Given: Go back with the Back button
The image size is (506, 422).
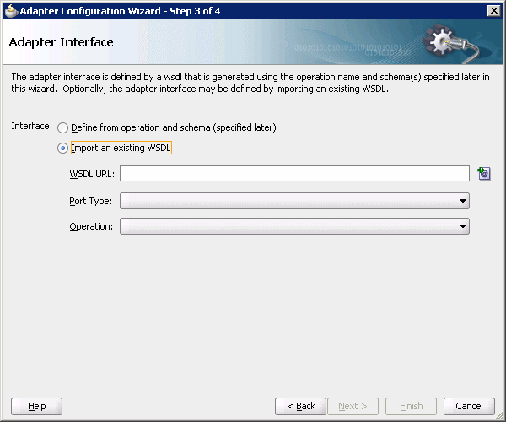Looking at the screenshot, I should [301, 406].
